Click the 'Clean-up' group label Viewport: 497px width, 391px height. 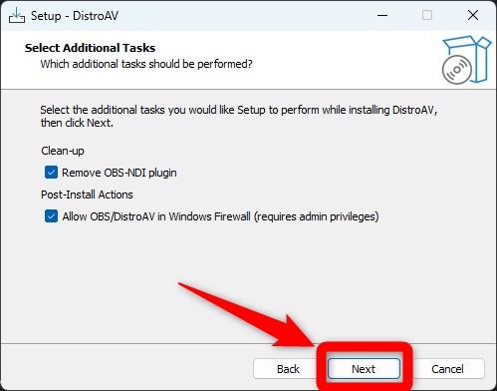coord(63,151)
